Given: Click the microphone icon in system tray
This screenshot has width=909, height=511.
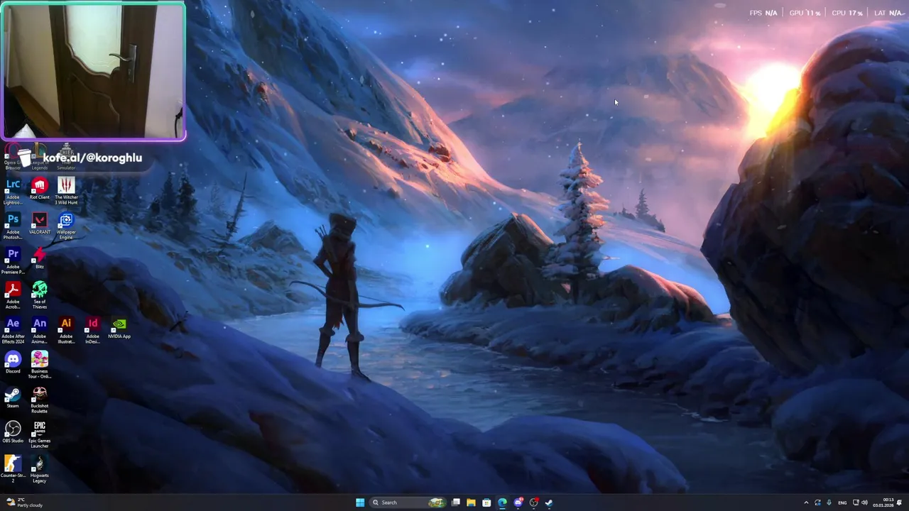Looking at the screenshot, I should [829, 502].
